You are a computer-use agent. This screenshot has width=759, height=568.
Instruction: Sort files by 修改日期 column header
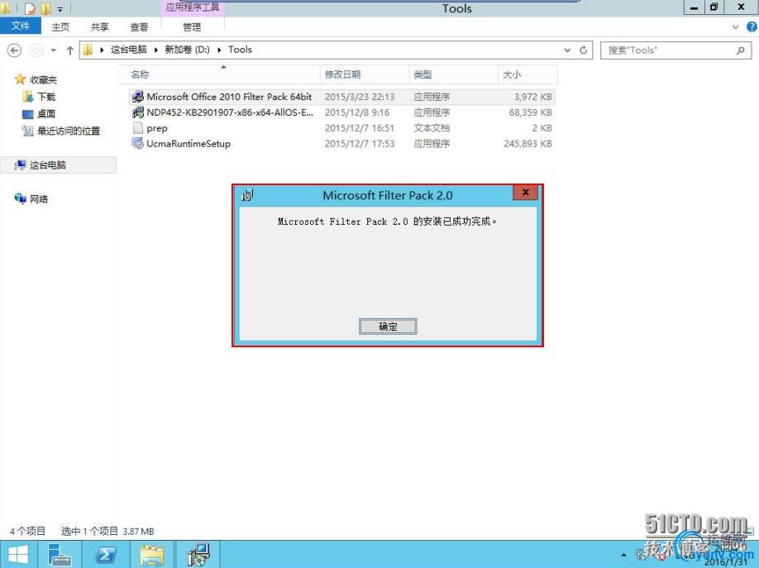coord(365,74)
